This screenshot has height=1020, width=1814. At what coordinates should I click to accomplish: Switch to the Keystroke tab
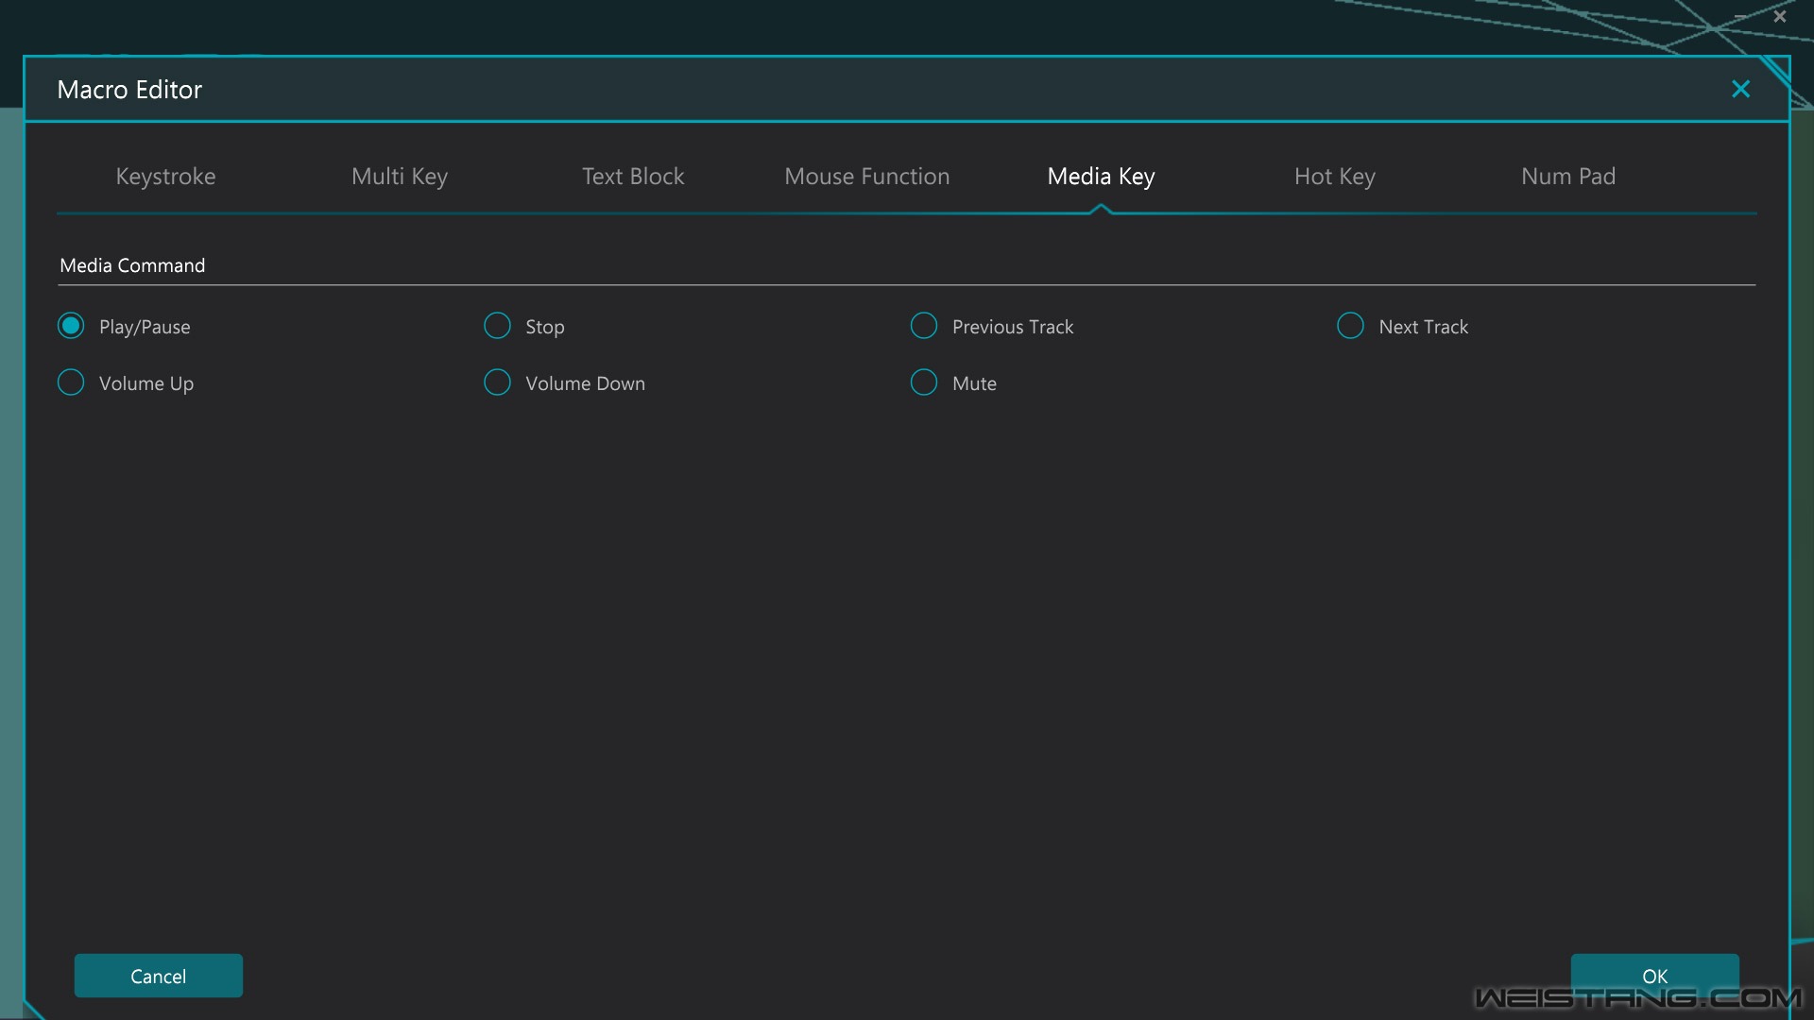click(x=165, y=177)
